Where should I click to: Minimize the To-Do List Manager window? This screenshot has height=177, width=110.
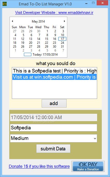point(86,4)
